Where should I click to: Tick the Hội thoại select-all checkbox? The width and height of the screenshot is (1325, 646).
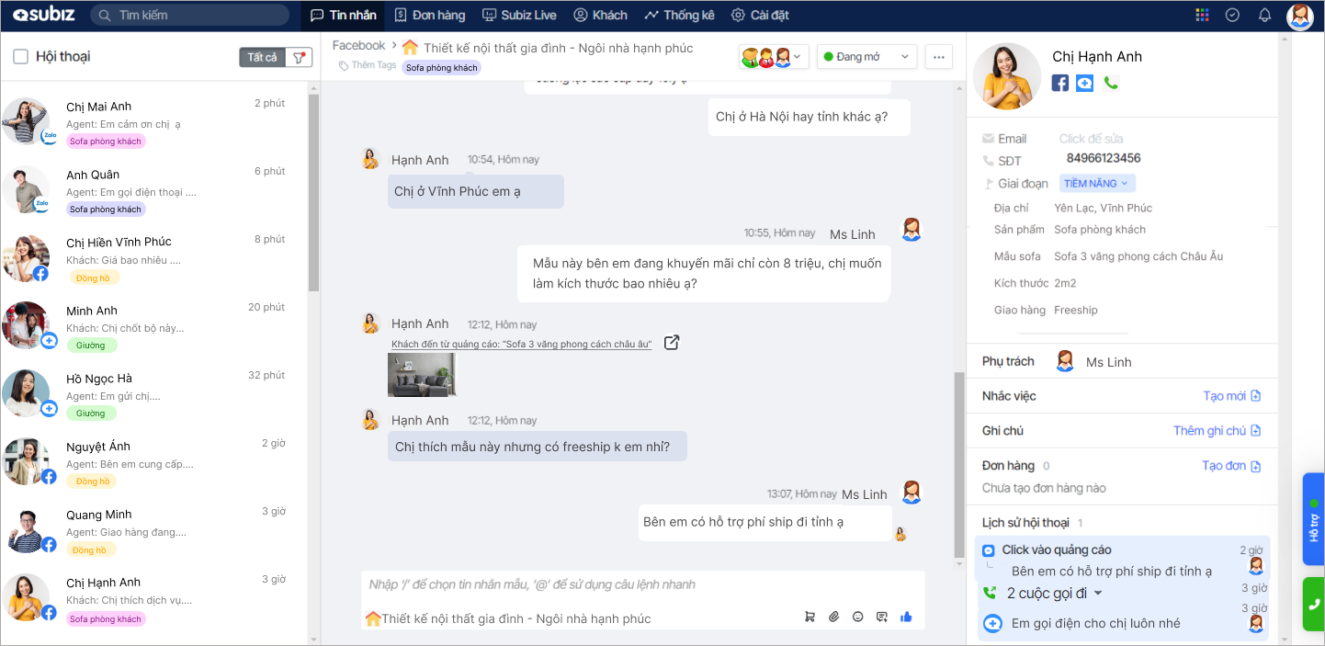click(x=20, y=57)
